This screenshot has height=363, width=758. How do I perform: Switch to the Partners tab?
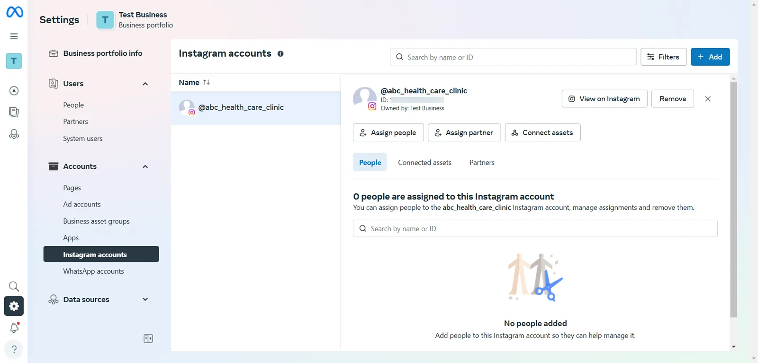tap(482, 162)
